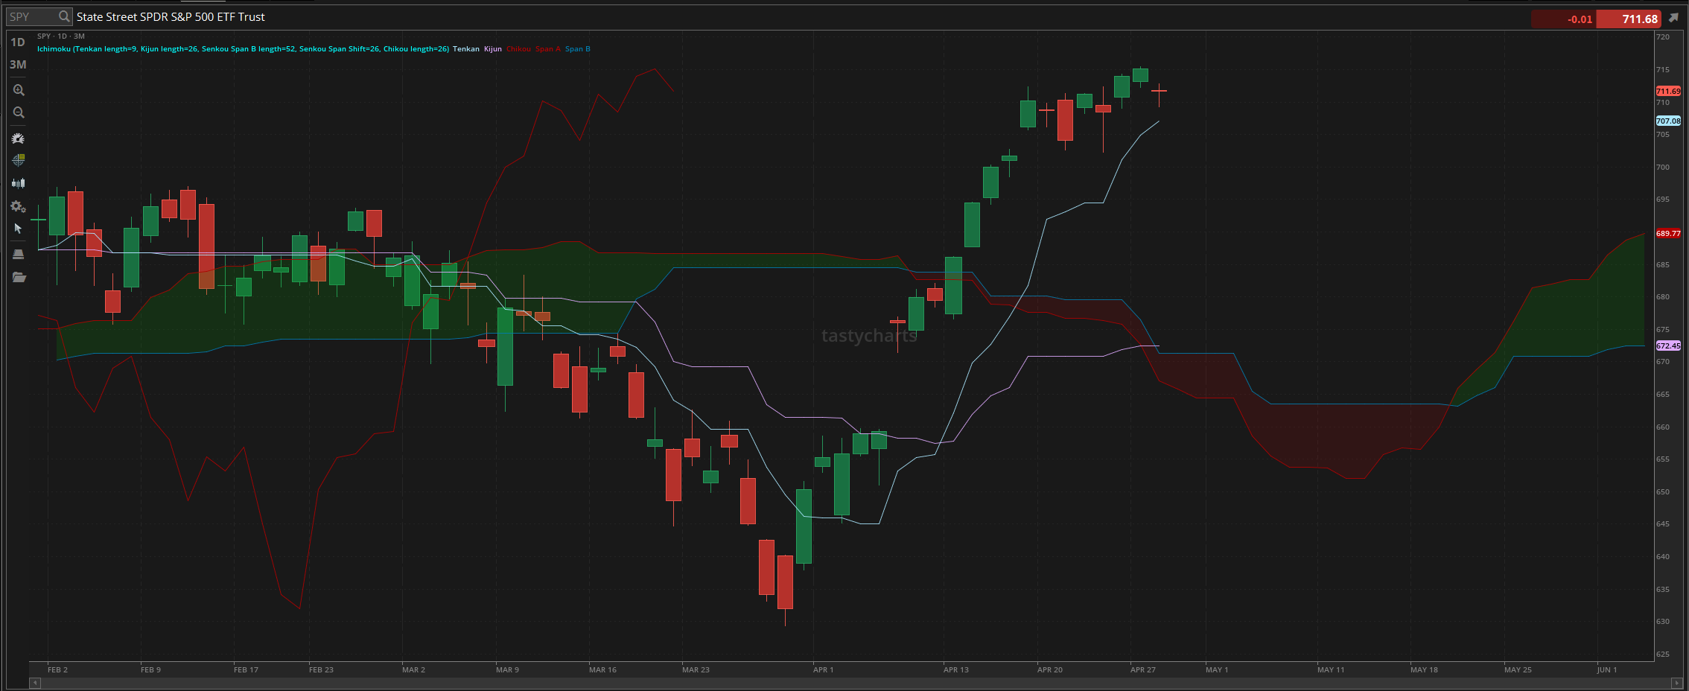1689x691 pixels.
Task: Click the MAR 16 date label
Action: [x=602, y=669]
